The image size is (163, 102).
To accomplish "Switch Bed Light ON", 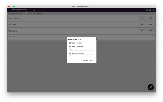I will [142, 25].
